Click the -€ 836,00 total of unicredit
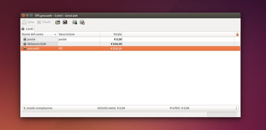This screenshot has width=266, height=130. 116,48
